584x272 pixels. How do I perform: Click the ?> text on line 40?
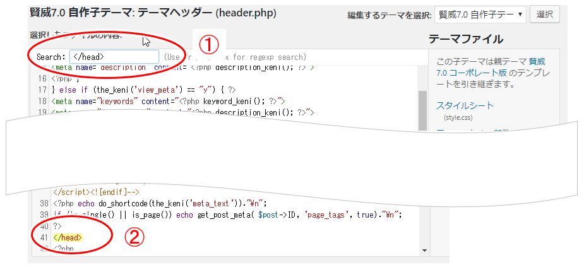[x=57, y=226]
